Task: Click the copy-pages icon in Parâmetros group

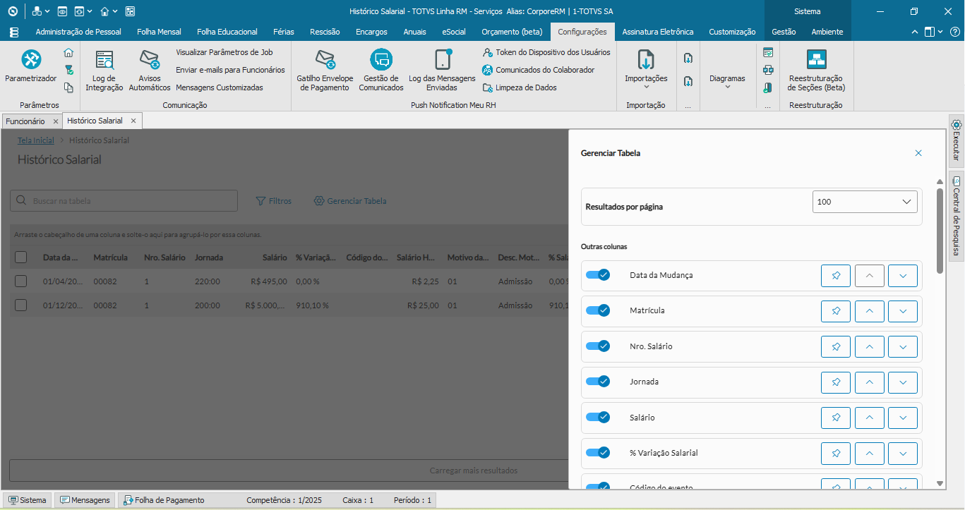Action: click(x=68, y=87)
